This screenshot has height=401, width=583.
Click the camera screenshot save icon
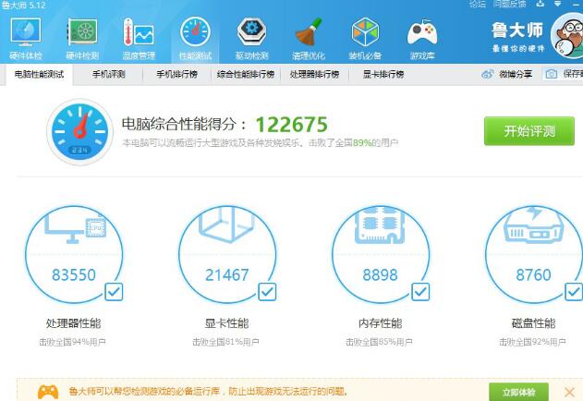pyautogui.click(x=551, y=74)
